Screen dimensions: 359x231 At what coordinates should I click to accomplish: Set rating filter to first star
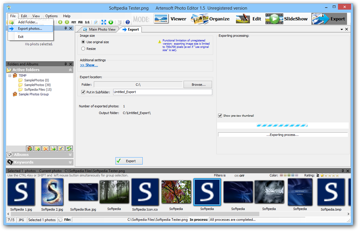[x=322, y=175]
